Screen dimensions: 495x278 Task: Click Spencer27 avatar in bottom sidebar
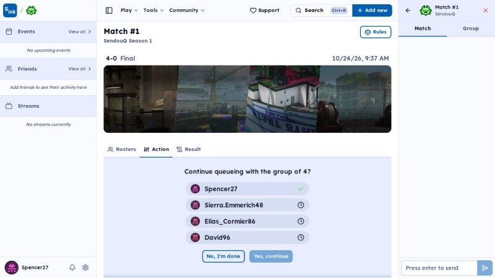tap(11, 267)
